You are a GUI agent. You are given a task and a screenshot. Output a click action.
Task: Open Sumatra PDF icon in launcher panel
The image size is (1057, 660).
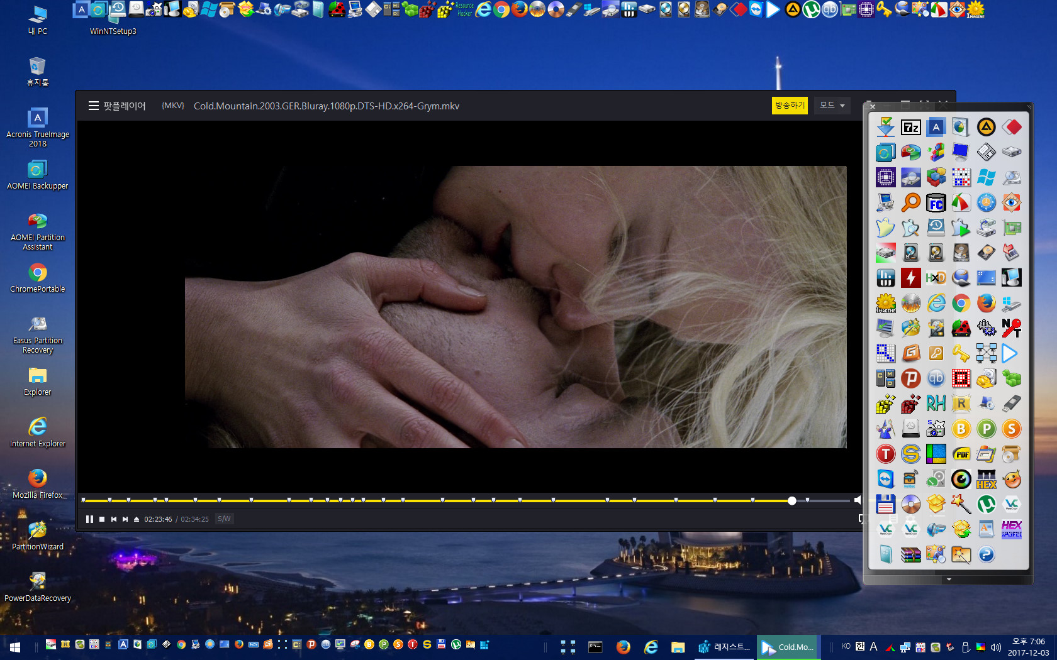coord(961,454)
